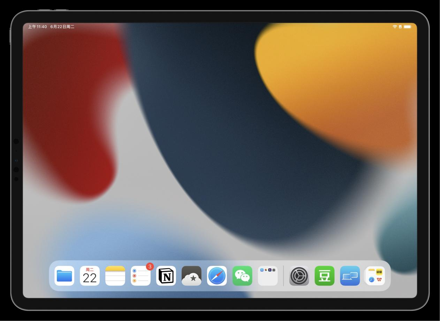Screen dimensions: 440x321
Task: Launch the Notion app
Action: (x=166, y=276)
